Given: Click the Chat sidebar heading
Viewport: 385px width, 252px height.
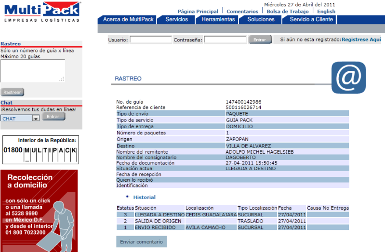Looking at the screenshot, I should coord(6,103).
